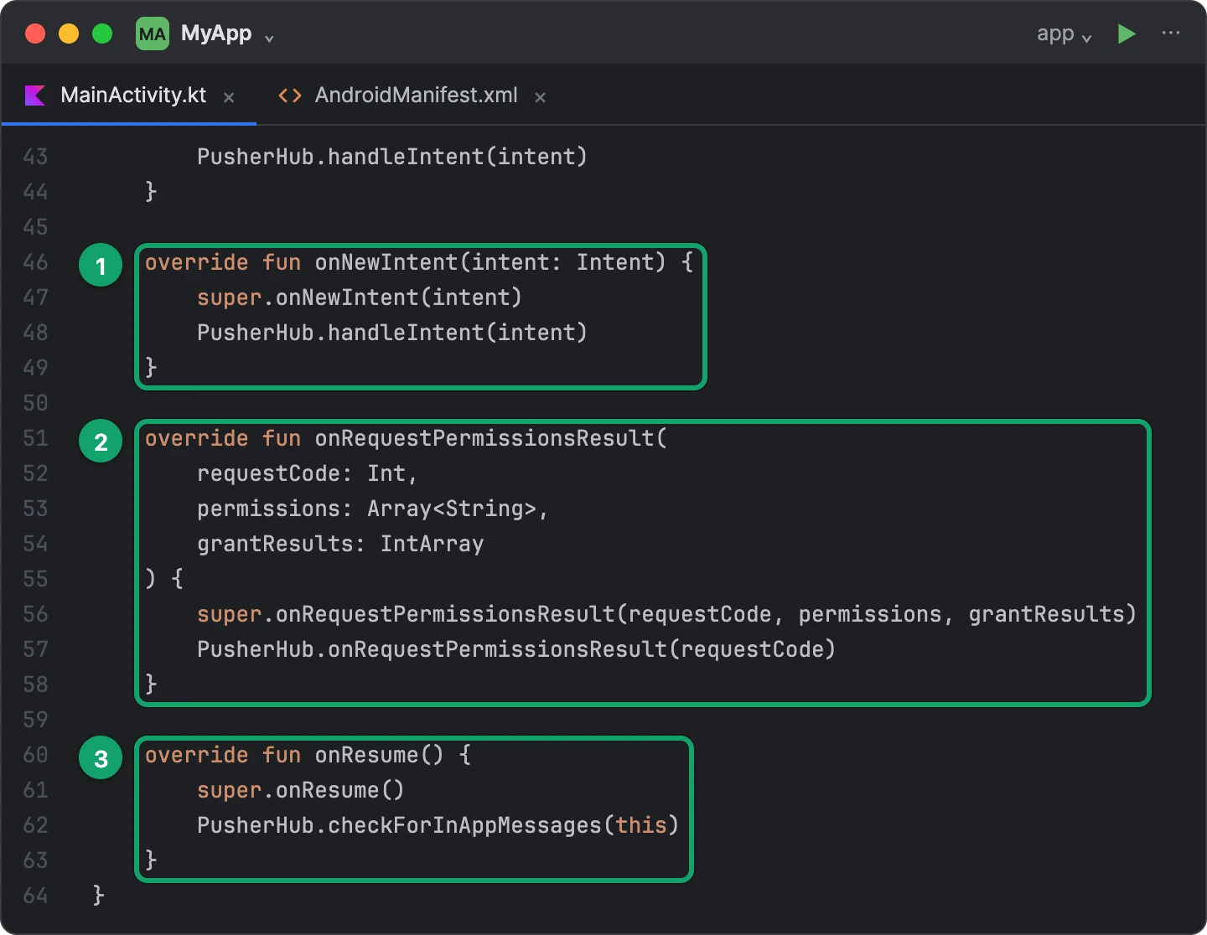Click the green maximize window button
The image size is (1207, 935).
click(102, 34)
